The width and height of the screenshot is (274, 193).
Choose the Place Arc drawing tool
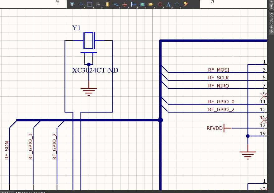(x=177, y=4)
